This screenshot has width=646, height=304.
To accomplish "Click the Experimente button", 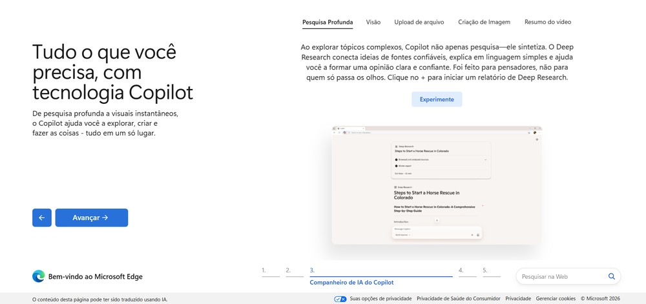I will 437,99.
